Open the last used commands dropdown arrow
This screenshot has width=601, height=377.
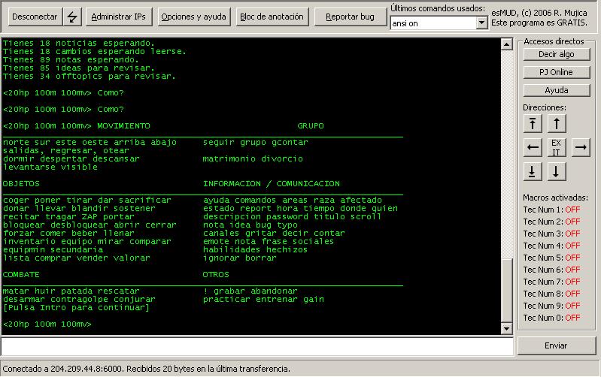coord(481,23)
